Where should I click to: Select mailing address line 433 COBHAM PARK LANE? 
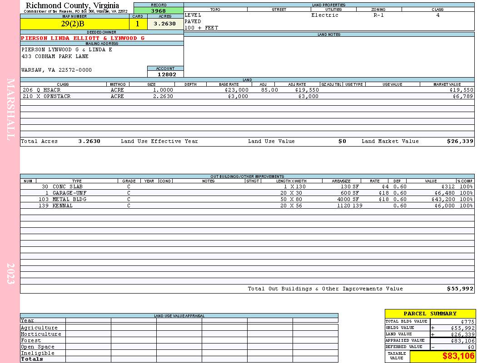click(55, 57)
